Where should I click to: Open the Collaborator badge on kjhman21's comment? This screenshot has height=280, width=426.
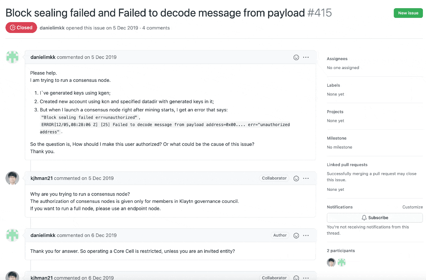274,178
